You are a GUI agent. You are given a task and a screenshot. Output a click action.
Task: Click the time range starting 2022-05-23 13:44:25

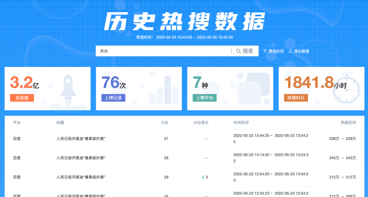point(271,139)
